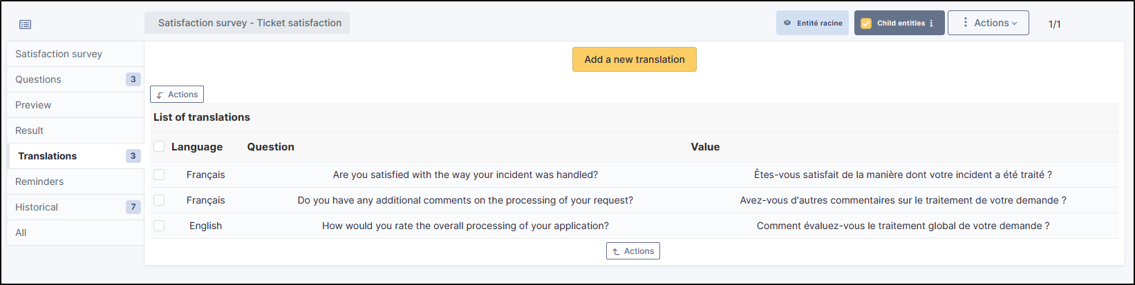Switch to the Preview tab

[x=33, y=105]
